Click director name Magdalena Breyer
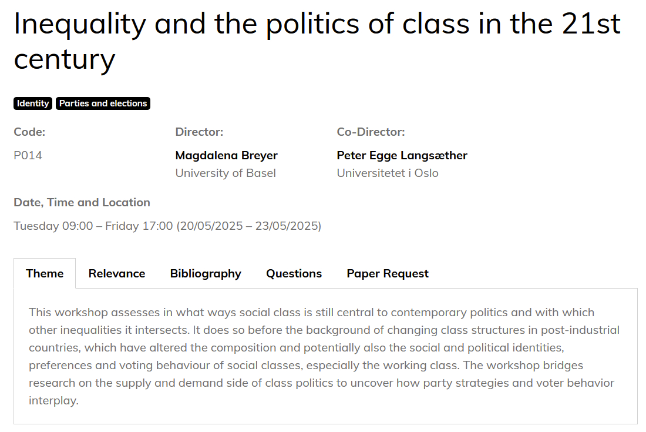 pos(226,155)
